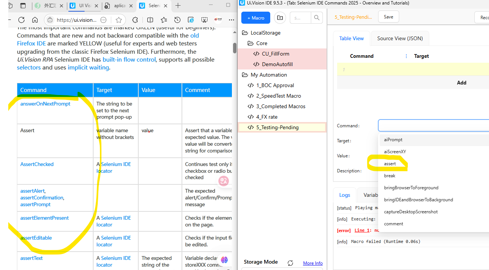Open the 1_BOC Approval macro
Screen dimensions: 489x270
[282, 85]
